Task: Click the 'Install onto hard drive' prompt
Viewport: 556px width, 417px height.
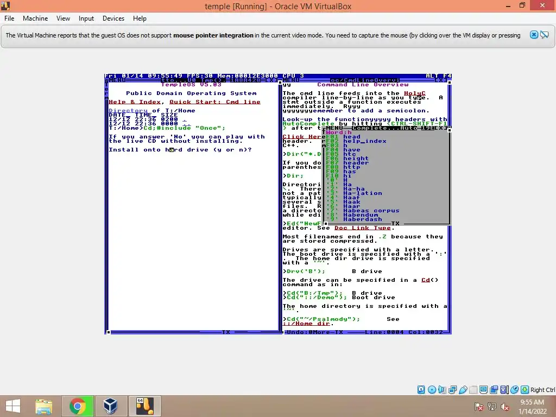Action: (x=180, y=150)
